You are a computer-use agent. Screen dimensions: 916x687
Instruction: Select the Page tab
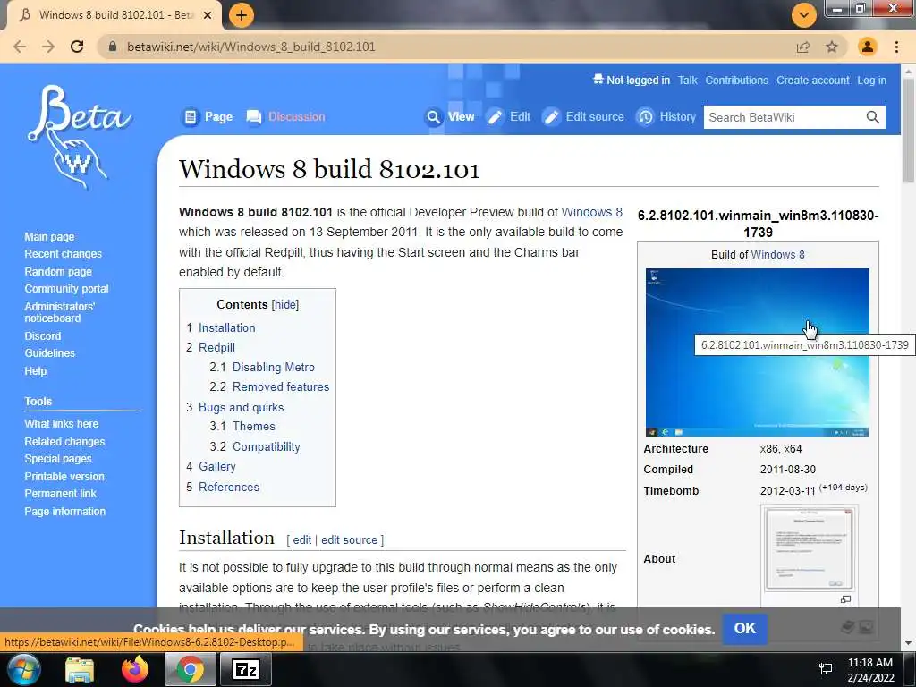(x=208, y=117)
